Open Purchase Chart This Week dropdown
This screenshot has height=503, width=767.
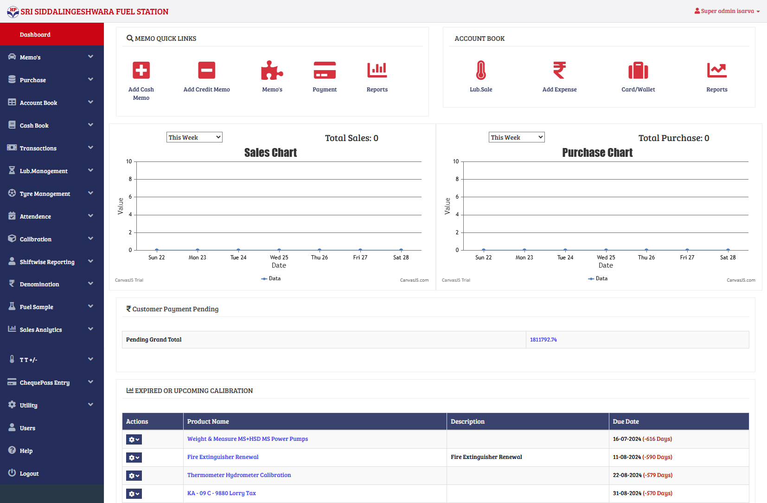(517, 137)
